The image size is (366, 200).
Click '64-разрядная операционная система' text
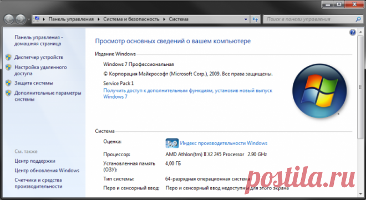pos(208,179)
